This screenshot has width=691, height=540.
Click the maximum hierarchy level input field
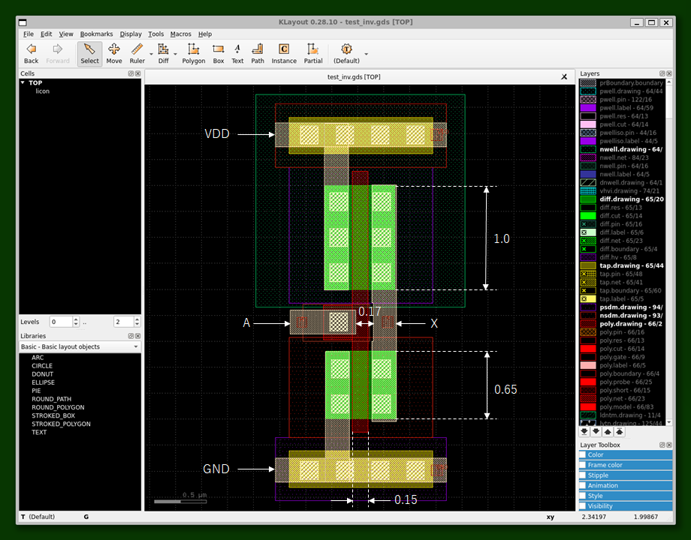(x=123, y=322)
